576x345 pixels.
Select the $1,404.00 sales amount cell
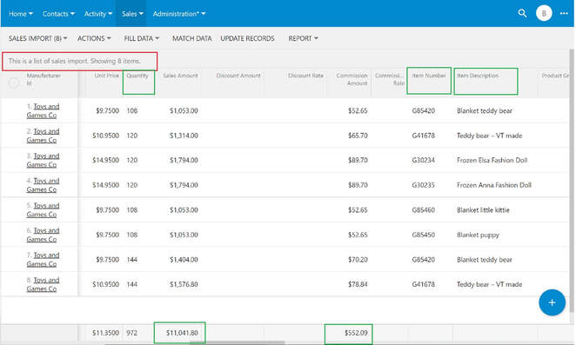(184, 260)
